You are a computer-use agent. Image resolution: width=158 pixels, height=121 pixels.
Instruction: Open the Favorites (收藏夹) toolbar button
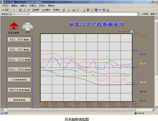[46, 10]
